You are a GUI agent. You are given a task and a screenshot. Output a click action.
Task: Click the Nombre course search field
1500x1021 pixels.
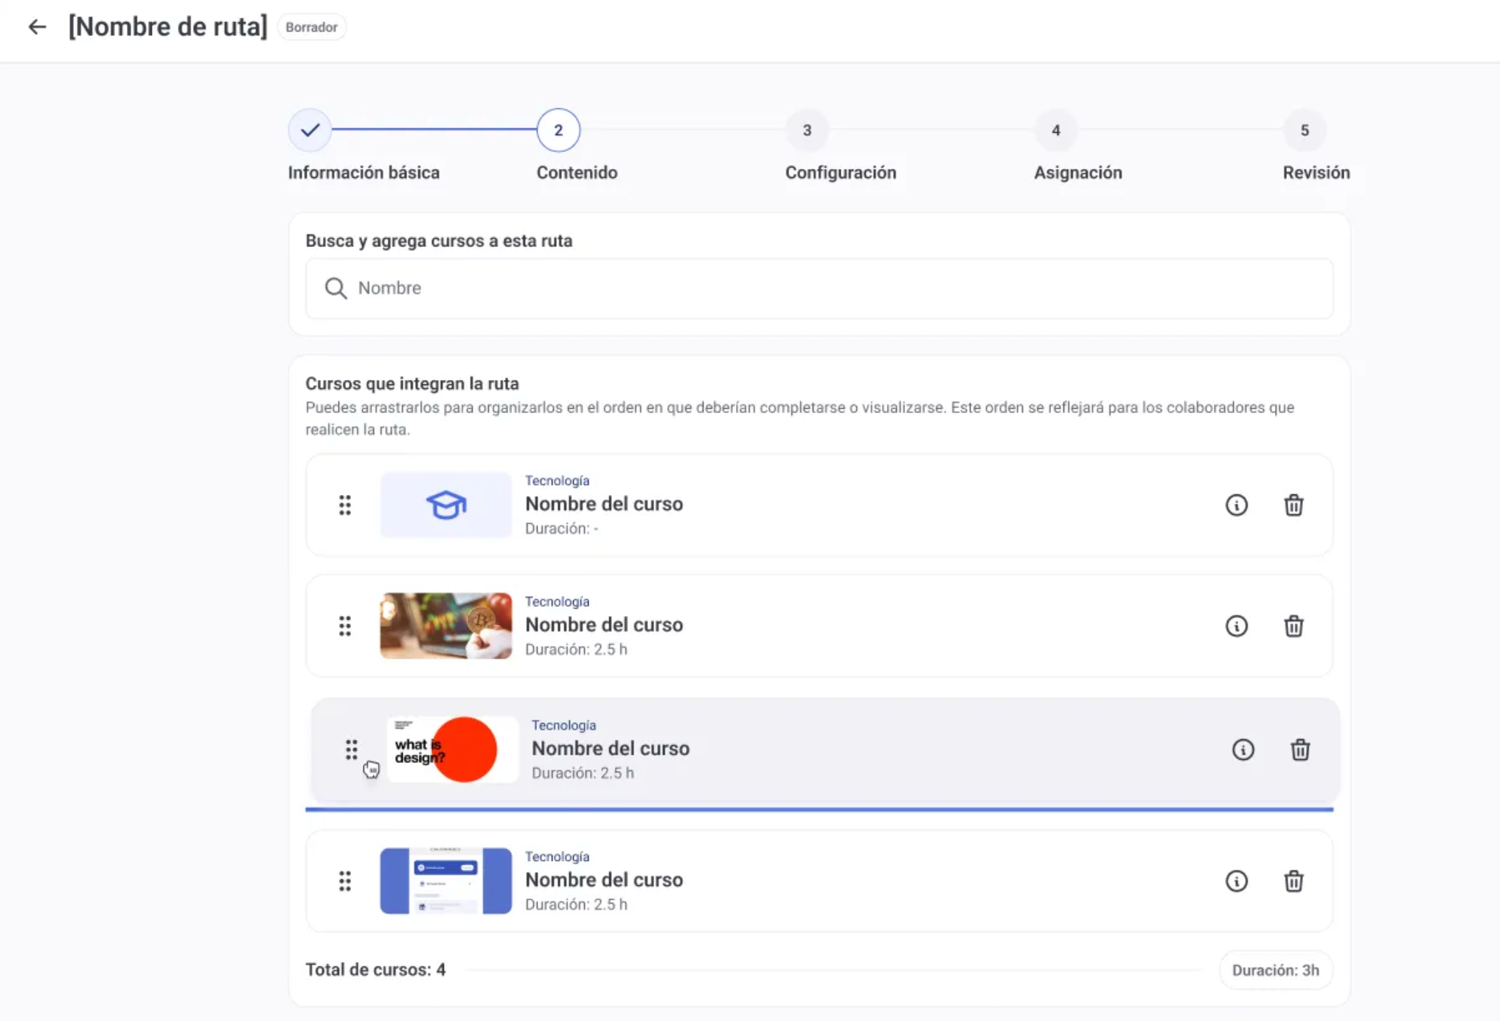pos(819,288)
